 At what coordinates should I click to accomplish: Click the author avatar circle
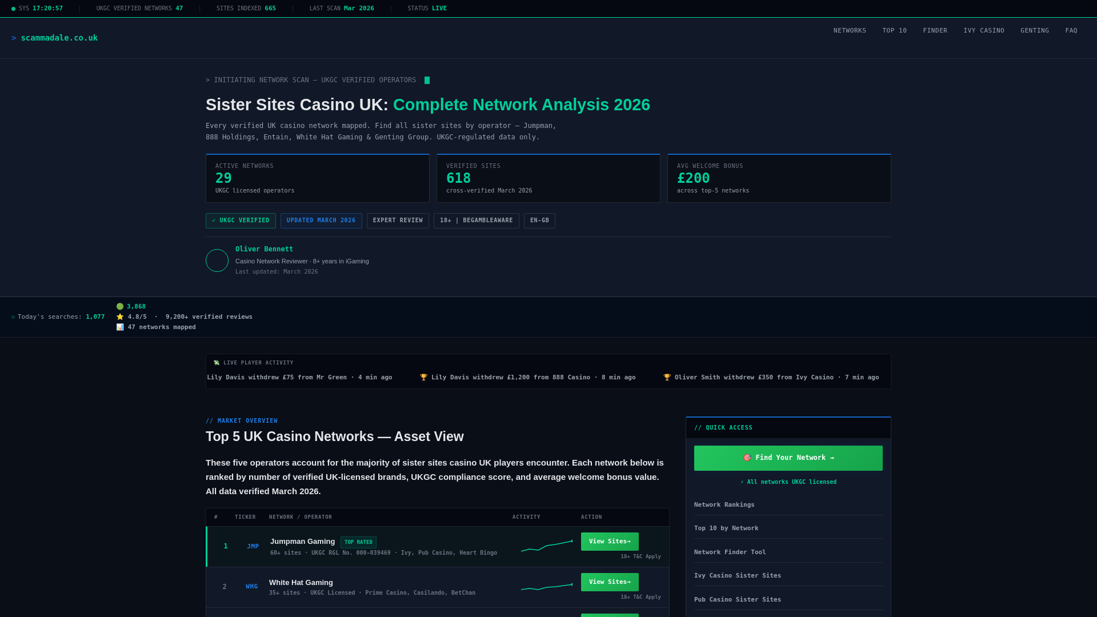(217, 261)
